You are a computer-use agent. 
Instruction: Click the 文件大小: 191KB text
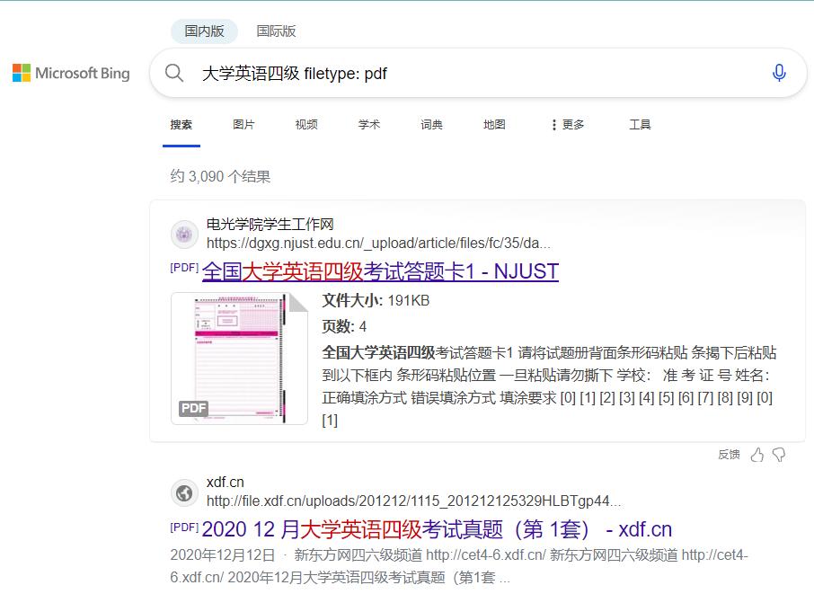click(x=376, y=301)
